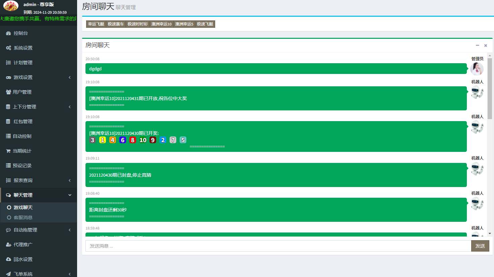Viewport: 494px width, 277px height.
Task: Click the 红包管理 database icon
Action: (x=8, y=121)
